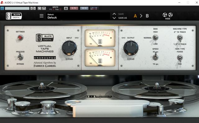This screenshot has width=199, height=123.
Task: Switch to setting B
Action: point(147,16)
